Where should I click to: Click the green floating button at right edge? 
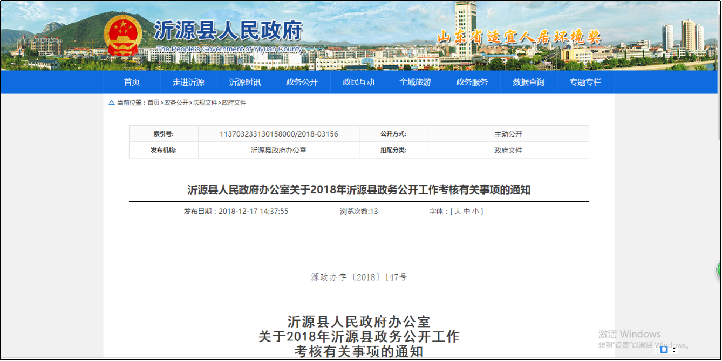click(x=719, y=270)
